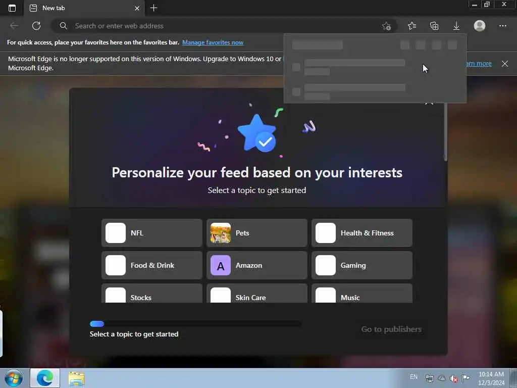Open the tab actions menu icon
The height and width of the screenshot is (388, 517).
pos(12,8)
